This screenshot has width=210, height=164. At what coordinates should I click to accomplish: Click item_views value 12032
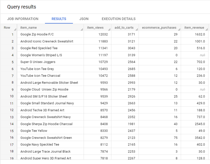coord(103,34)
